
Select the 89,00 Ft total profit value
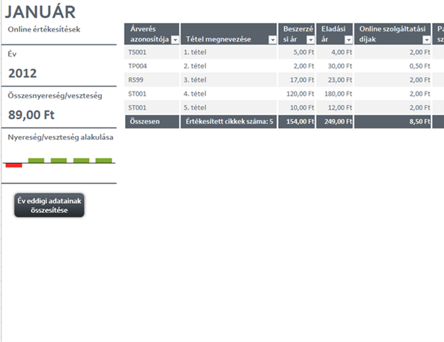click(31, 115)
